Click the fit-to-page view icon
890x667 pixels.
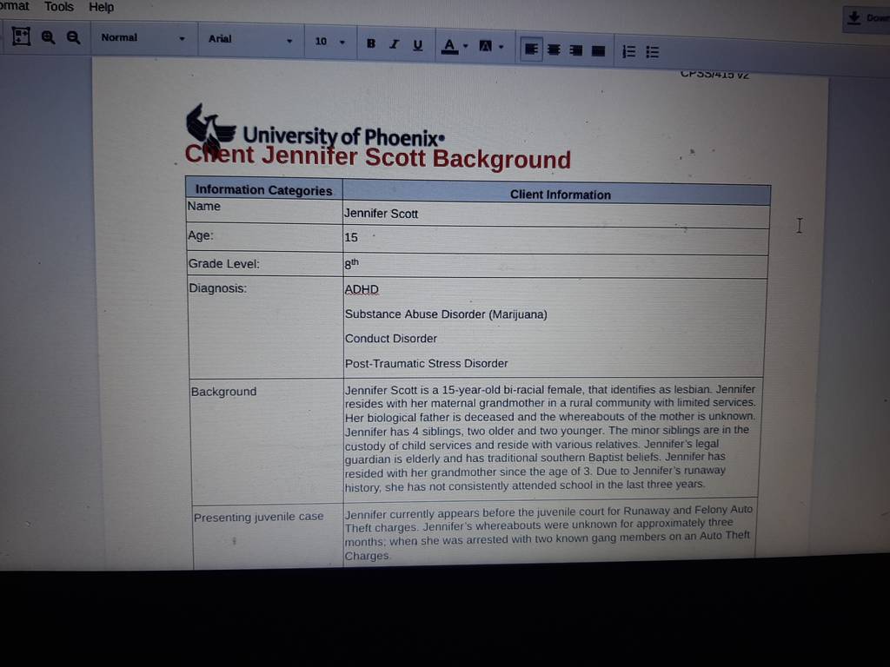coord(21,36)
